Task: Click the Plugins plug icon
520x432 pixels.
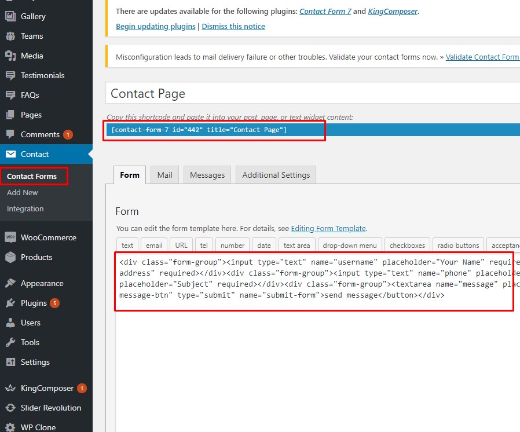Action: click(10, 303)
